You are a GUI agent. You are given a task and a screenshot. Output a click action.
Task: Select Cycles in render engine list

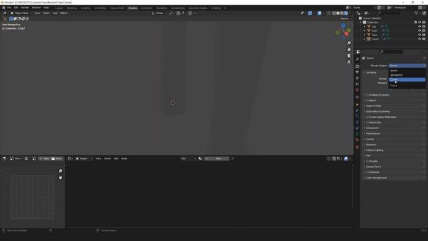[407, 80]
